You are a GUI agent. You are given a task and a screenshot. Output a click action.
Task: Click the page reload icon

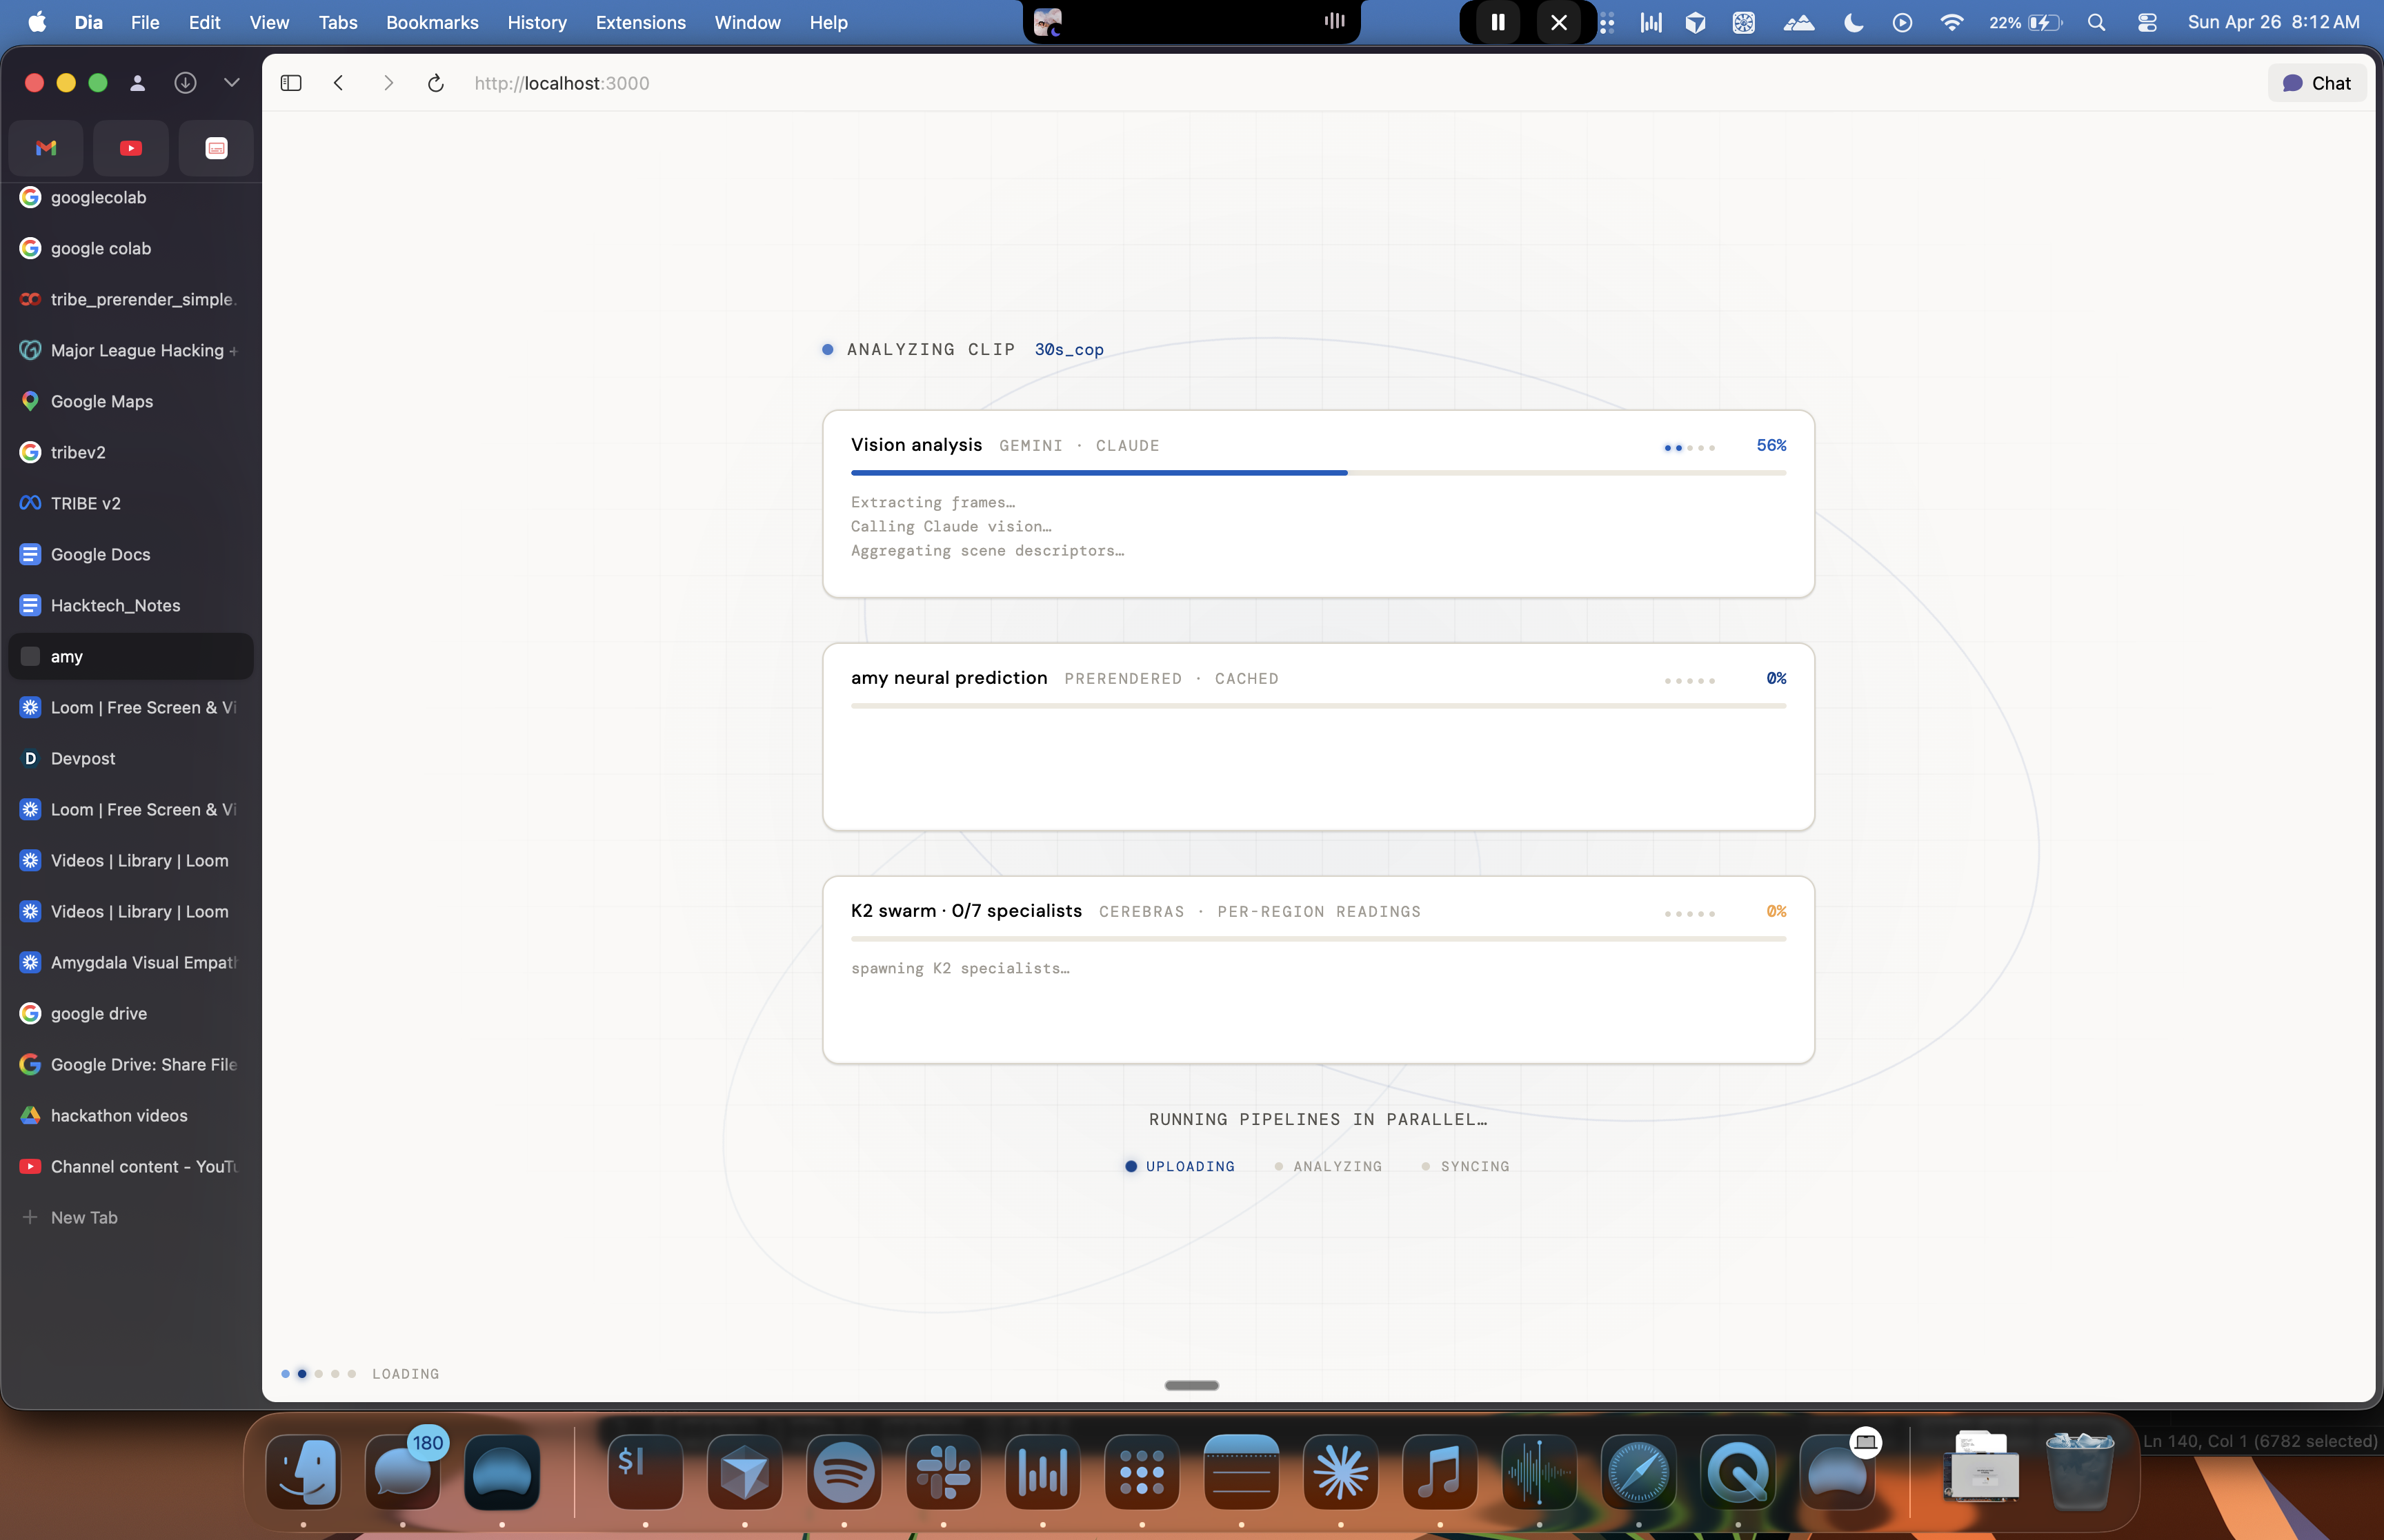tap(435, 83)
